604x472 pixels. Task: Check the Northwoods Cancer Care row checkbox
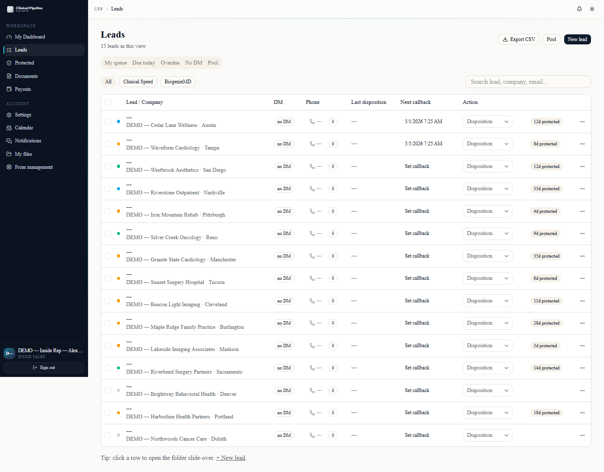108,435
